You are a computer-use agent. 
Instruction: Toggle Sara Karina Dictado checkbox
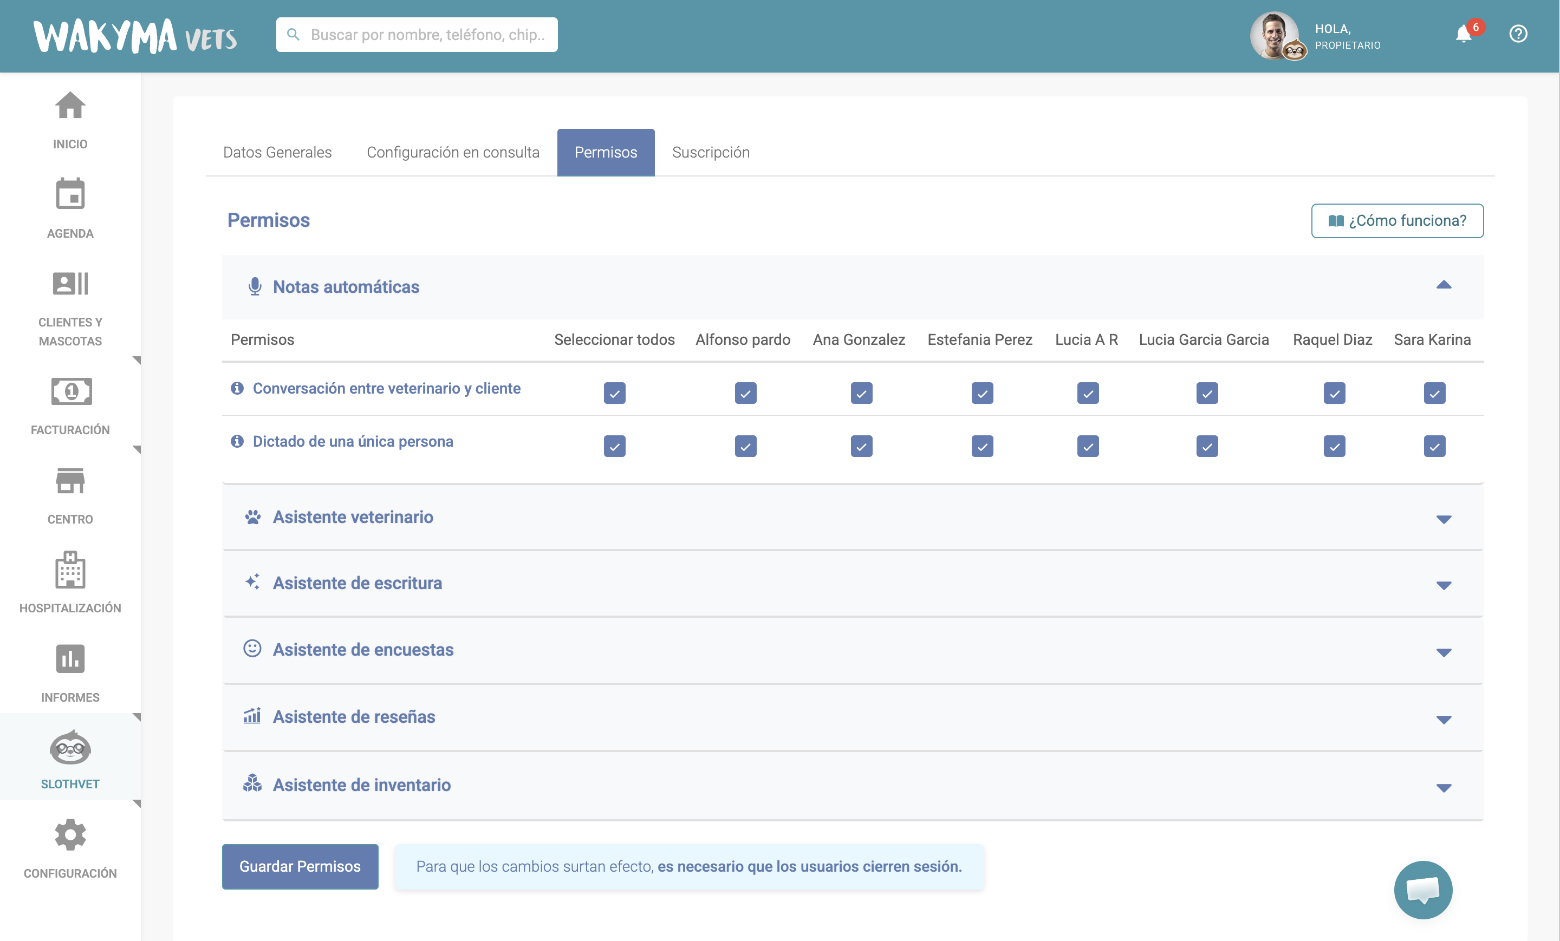[1434, 446]
